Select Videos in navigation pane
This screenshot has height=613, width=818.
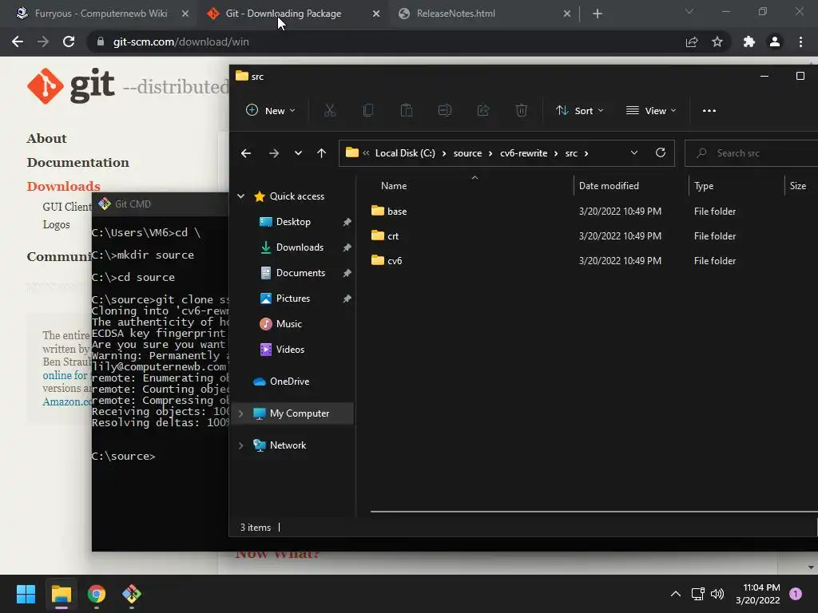click(290, 350)
